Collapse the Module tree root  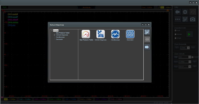click(x=52, y=31)
